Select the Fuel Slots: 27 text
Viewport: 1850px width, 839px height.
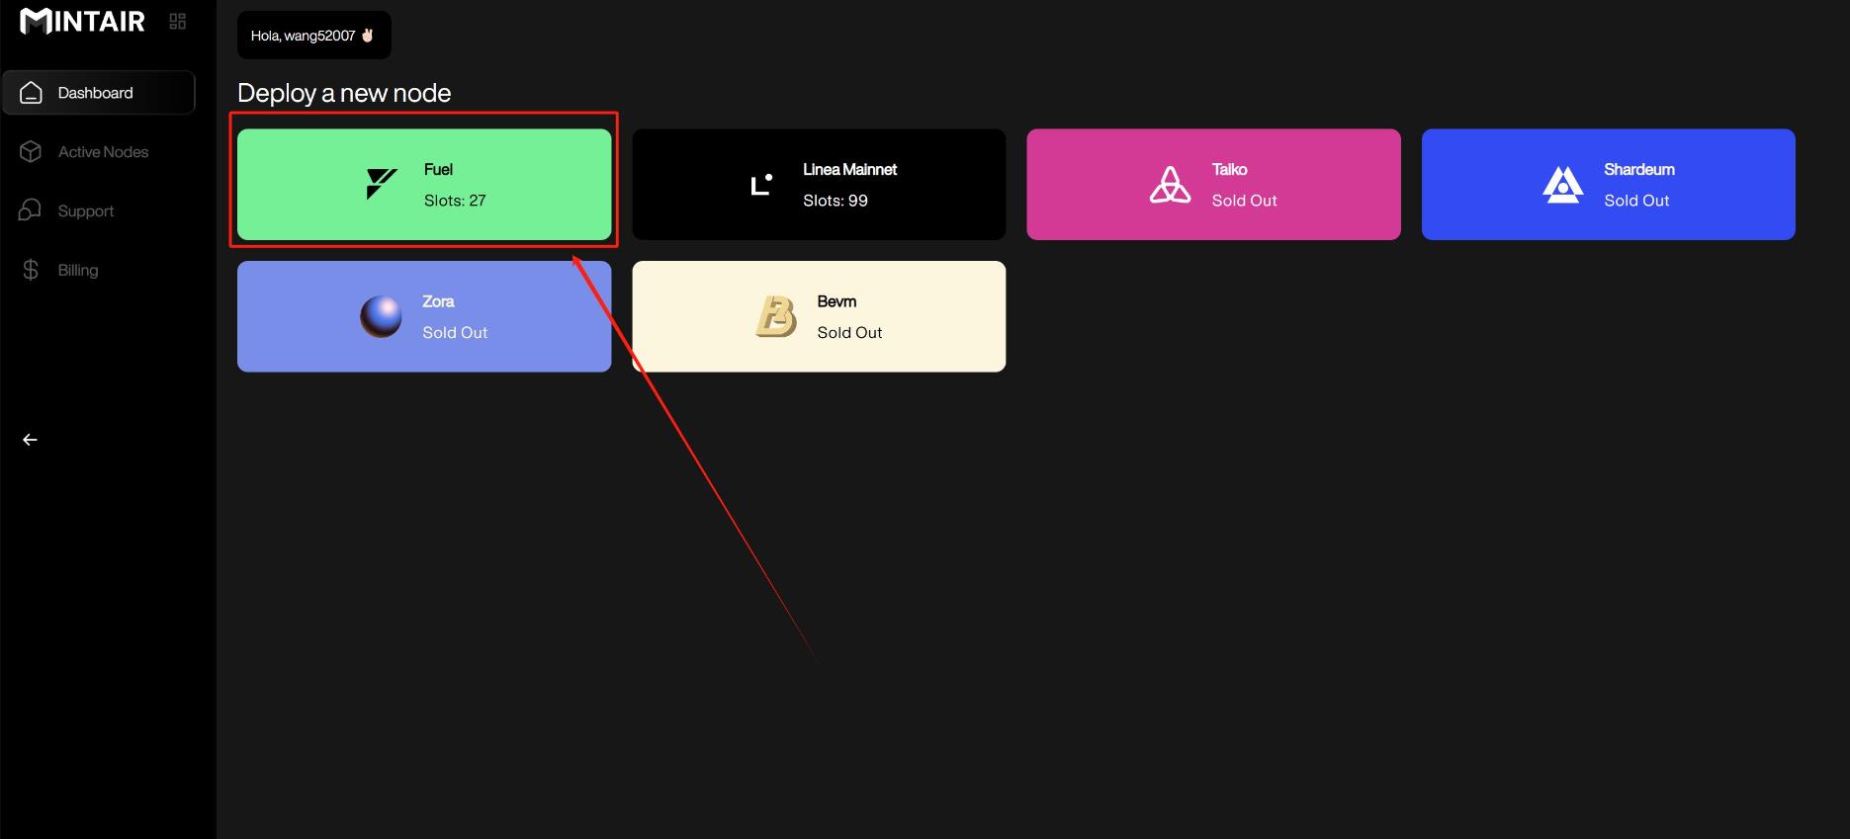tap(455, 201)
